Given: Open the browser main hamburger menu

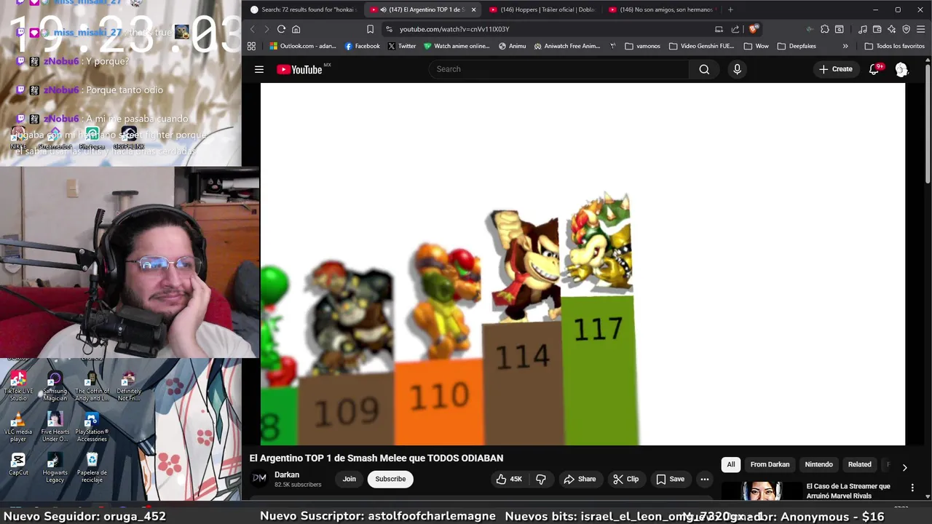Looking at the screenshot, I should (x=920, y=29).
